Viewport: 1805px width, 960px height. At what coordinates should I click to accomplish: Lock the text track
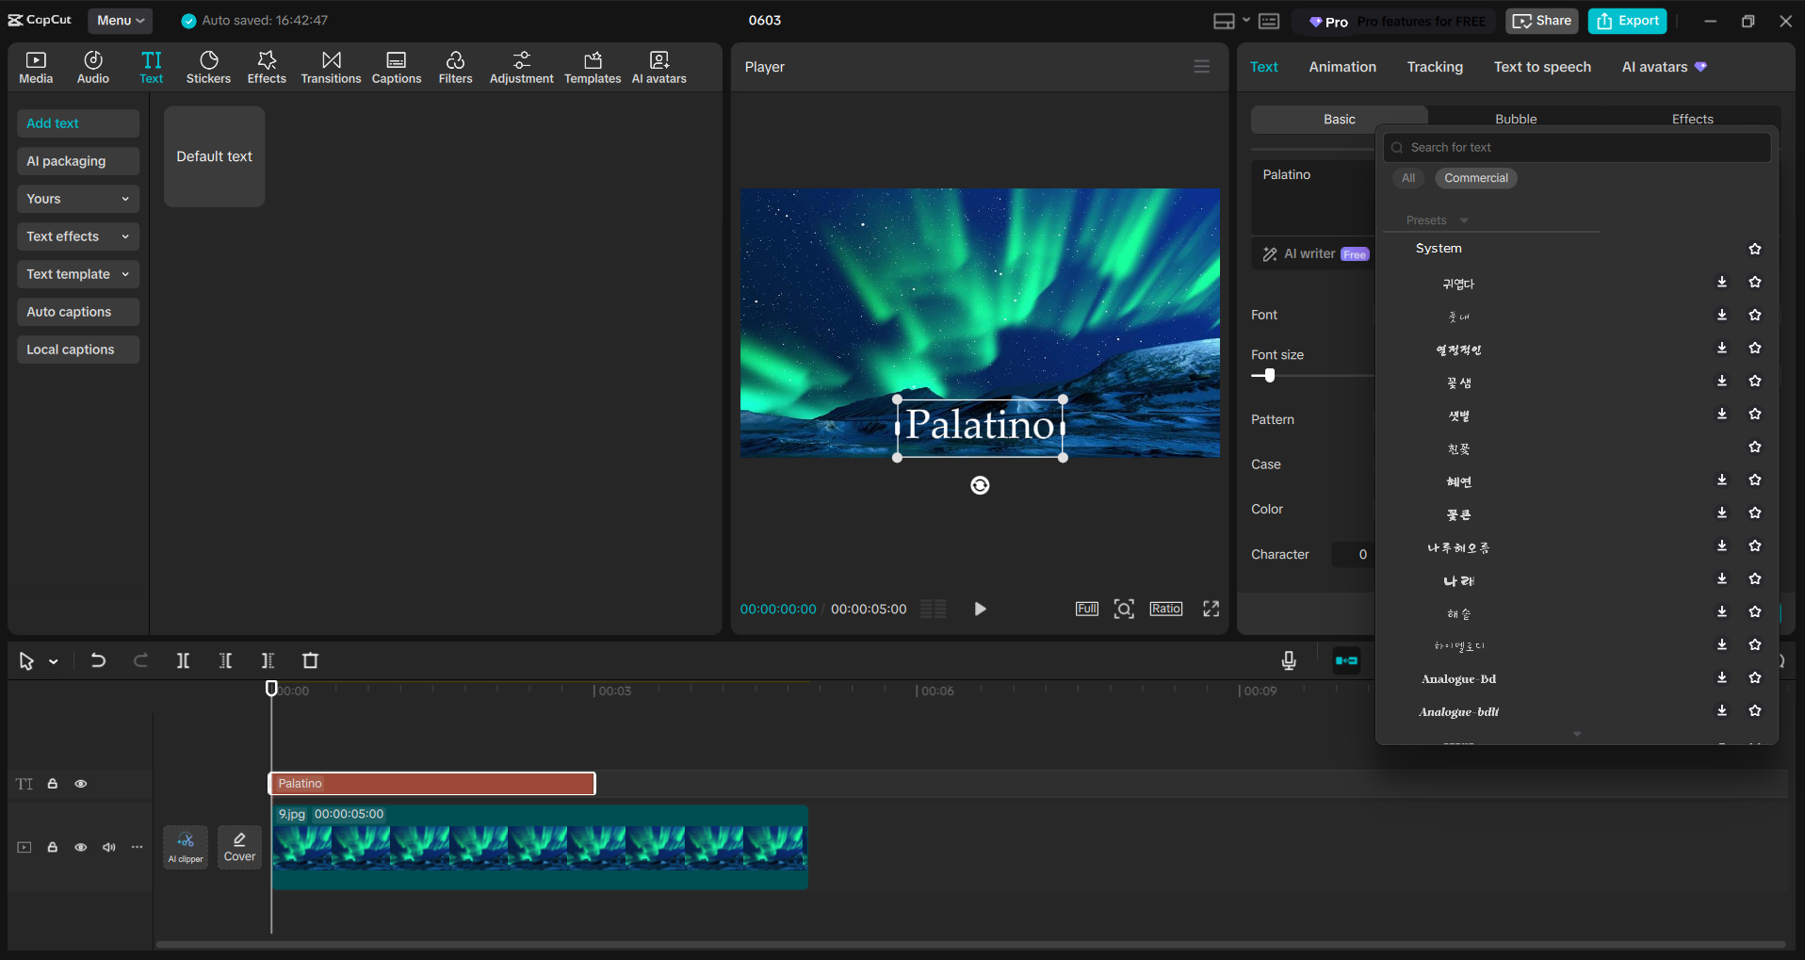tap(52, 783)
